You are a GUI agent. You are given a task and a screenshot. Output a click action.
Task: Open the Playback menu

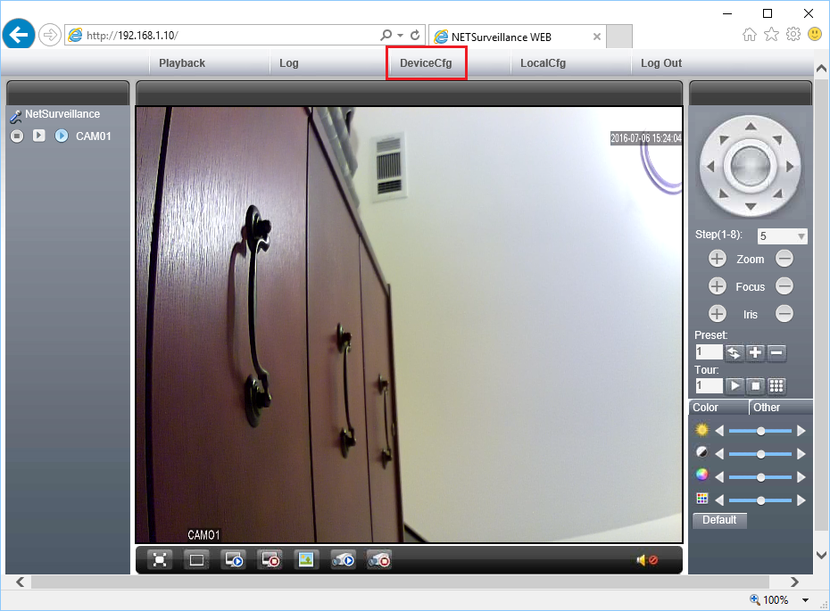(181, 63)
